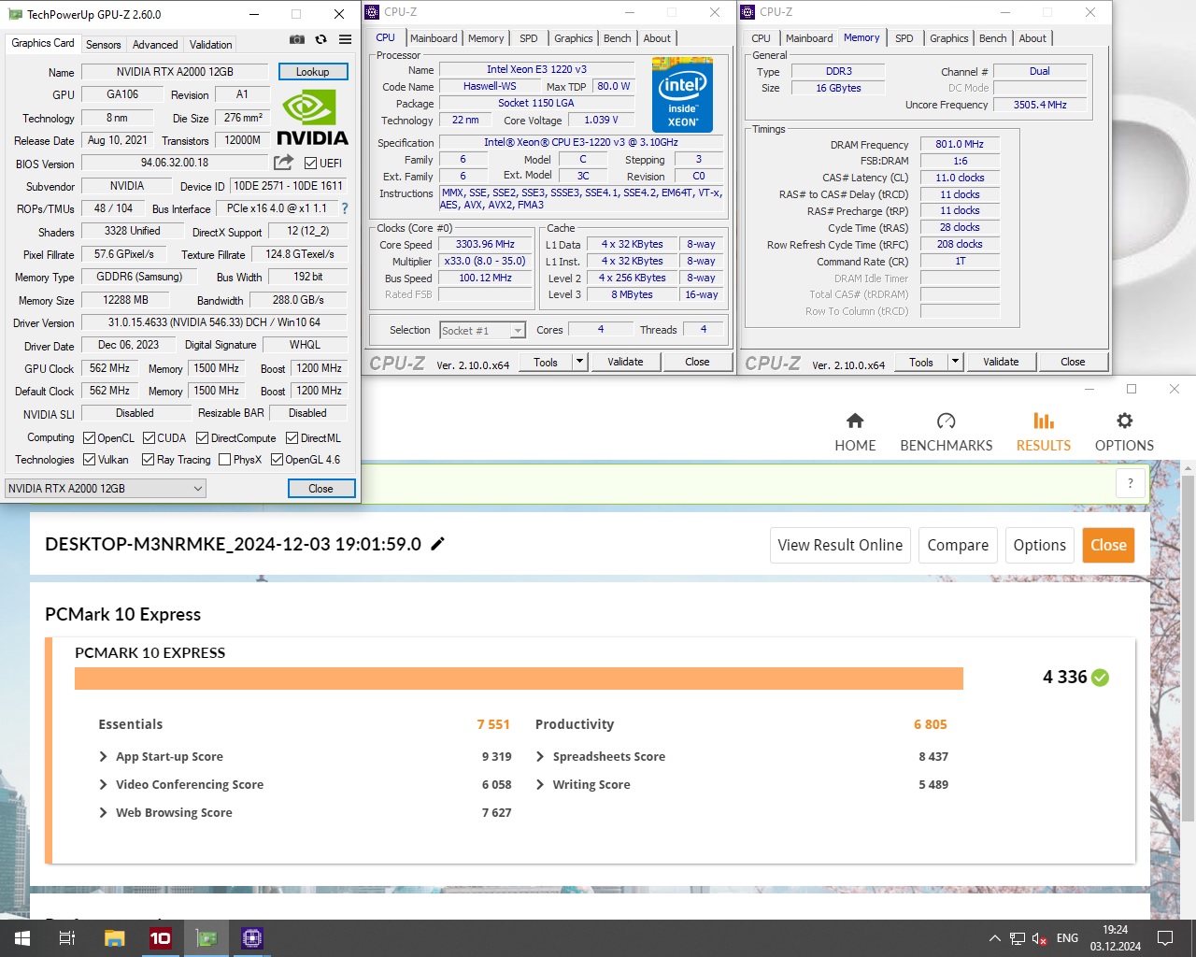Click PCMark question mark help button

click(1130, 483)
